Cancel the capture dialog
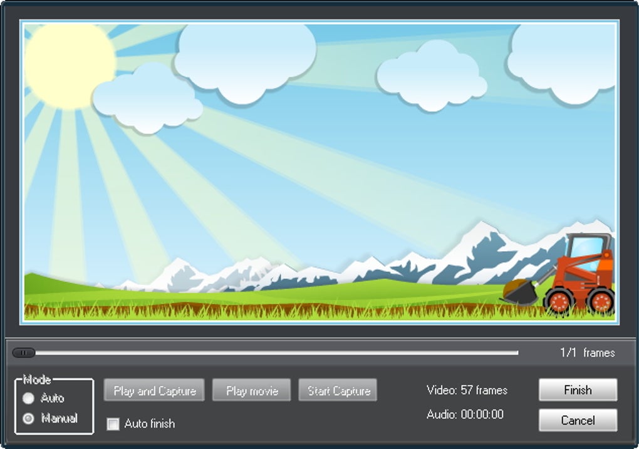The height and width of the screenshot is (449, 639). coord(578,420)
